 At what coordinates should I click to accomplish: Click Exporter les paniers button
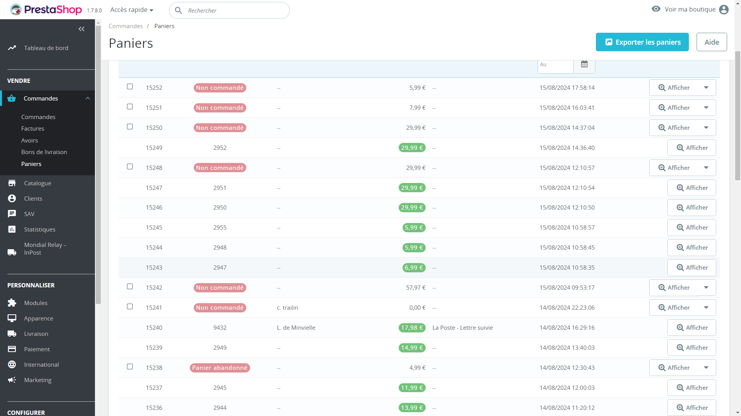point(642,42)
